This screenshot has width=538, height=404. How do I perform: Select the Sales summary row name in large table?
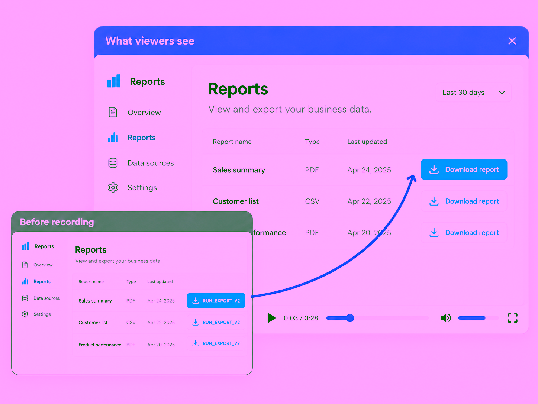pyautogui.click(x=239, y=170)
